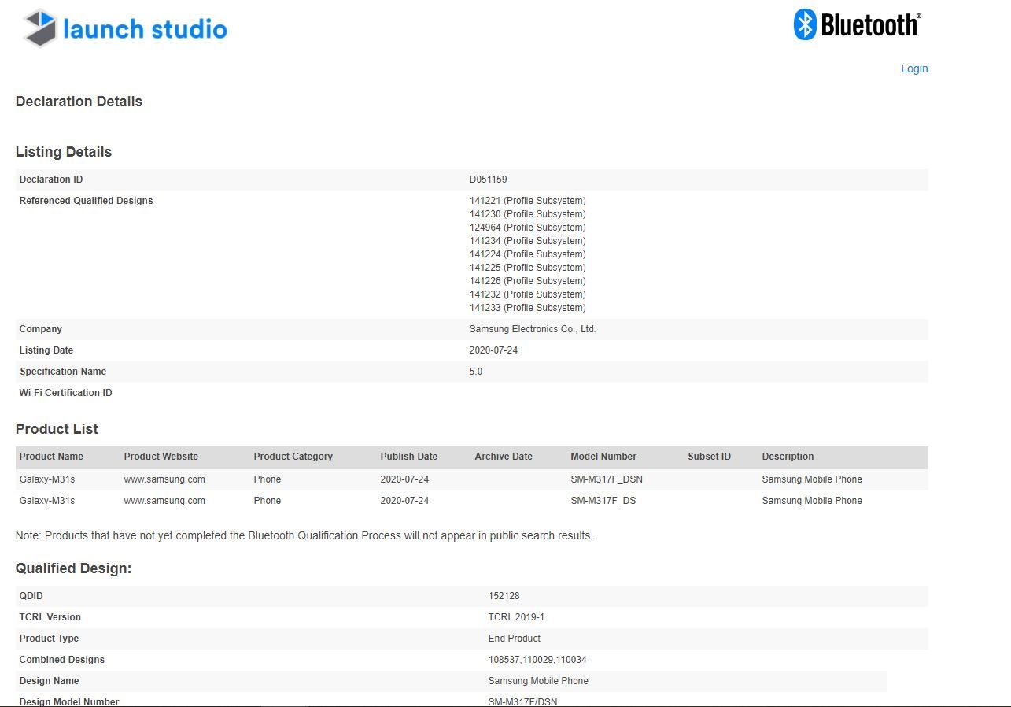
Task: Click the Declaration ID label
Action: point(51,180)
